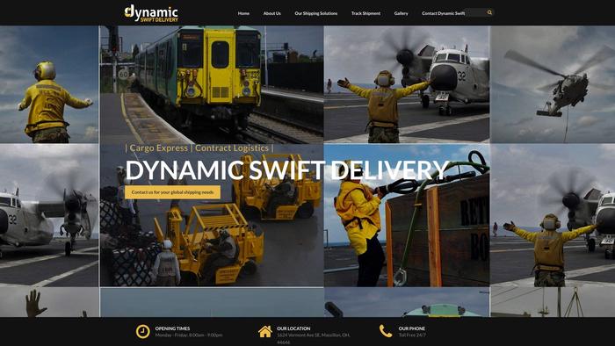The height and width of the screenshot is (346, 615).
Task: Click the 'Cargo Express | Contract Logistics' tagline
Action: (199, 148)
